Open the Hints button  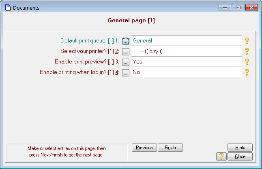coord(240,148)
